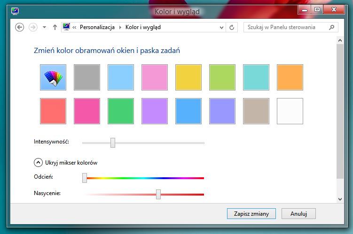Click the Nasycenie saturation slider handle
The image size is (353, 234).
[x=158, y=194]
